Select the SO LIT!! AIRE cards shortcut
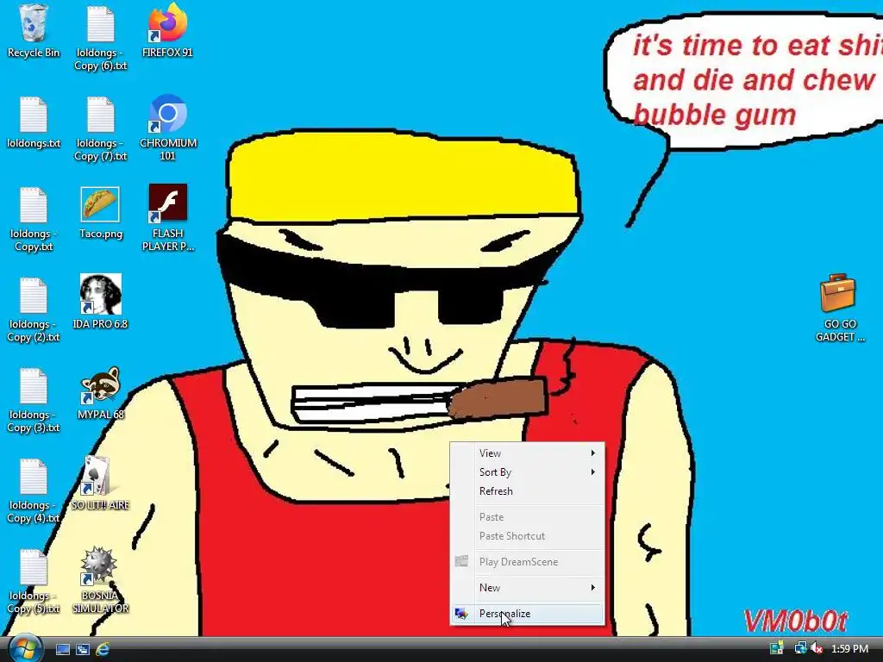Screen dimensions: 883x662 click(x=100, y=484)
